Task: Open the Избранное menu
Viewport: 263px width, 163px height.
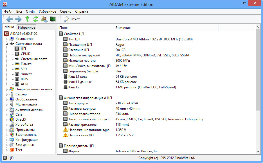Action: pos(48,12)
